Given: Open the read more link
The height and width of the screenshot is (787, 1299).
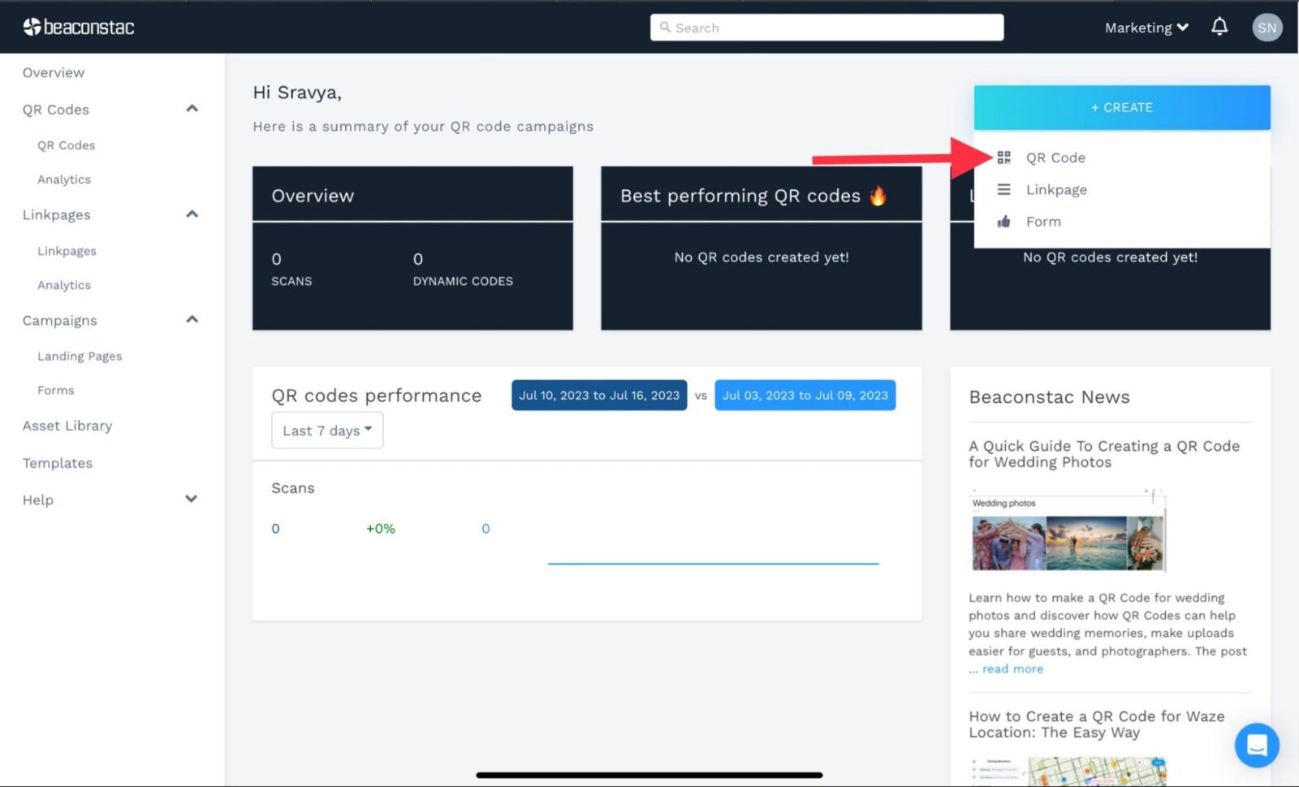Looking at the screenshot, I should coord(1012,668).
